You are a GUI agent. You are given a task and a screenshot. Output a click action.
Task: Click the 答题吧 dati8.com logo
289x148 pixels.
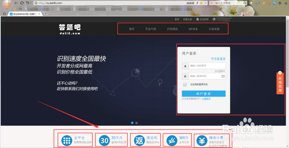click(x=70, y=29)
